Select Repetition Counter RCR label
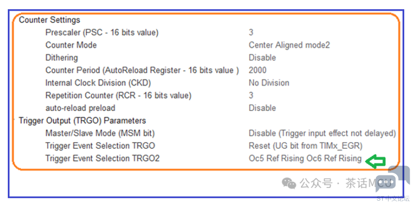The image size is (414, 206). [118, 96]
